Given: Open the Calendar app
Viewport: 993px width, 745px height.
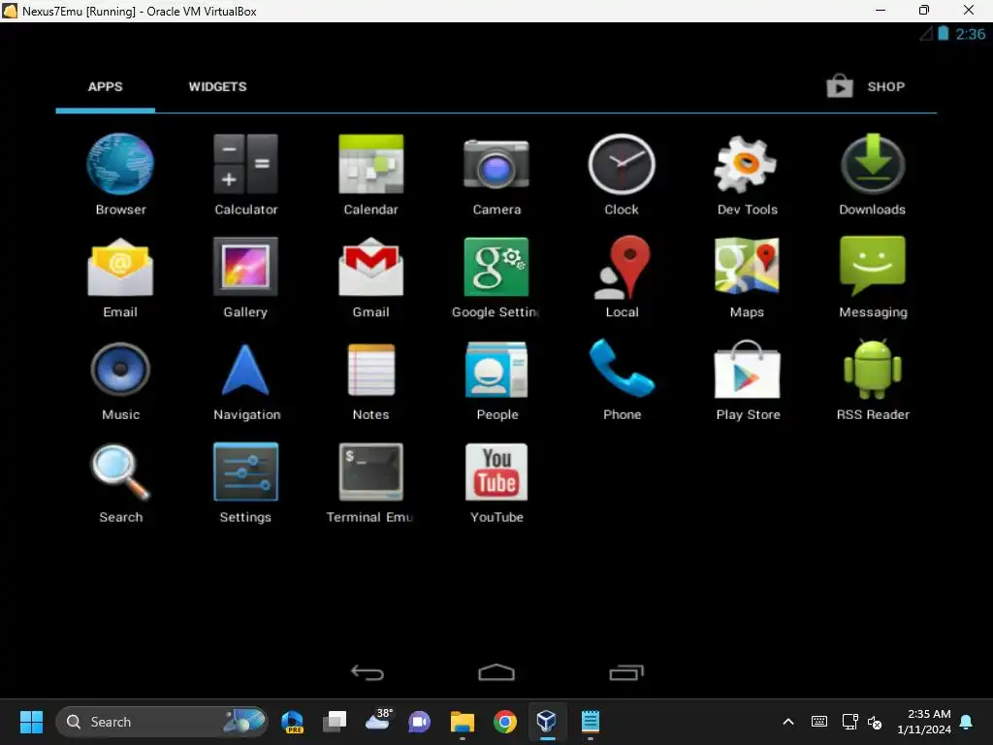Looking at the screenshot, I should (x=371, y=175).
